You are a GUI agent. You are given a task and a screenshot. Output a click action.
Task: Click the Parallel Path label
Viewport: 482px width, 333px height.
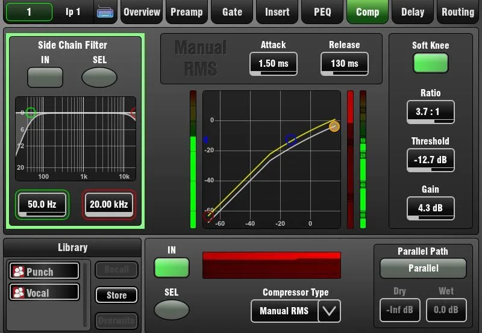point(423,251)
